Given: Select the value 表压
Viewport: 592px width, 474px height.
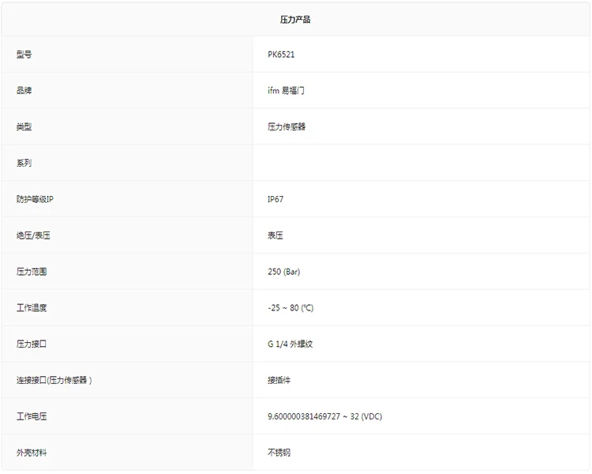Looking at the screenshot, I should (x=275, y=235).
